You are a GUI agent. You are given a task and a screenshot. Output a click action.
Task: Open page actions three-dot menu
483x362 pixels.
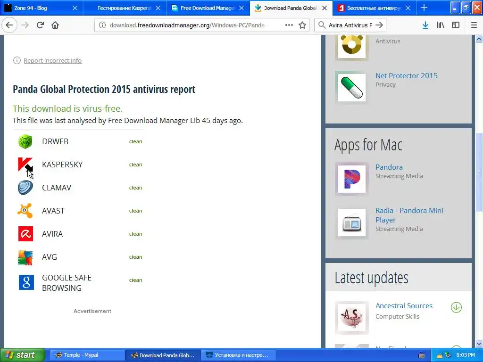pyautogui.click(x=289, y=25)
